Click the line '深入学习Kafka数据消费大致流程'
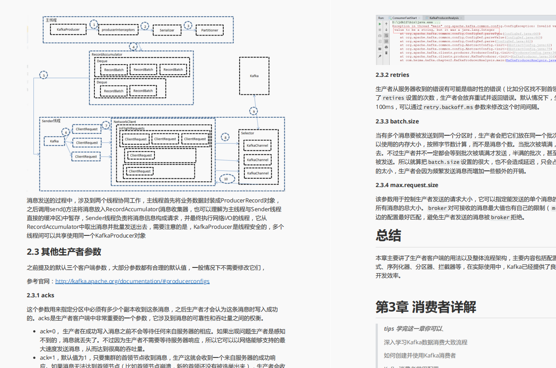The height and width of the screenshot is (368, 556). pos(426,342)
